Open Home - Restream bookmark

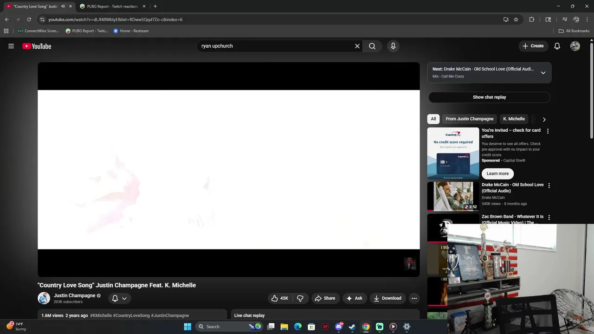[x=131, y=31]
